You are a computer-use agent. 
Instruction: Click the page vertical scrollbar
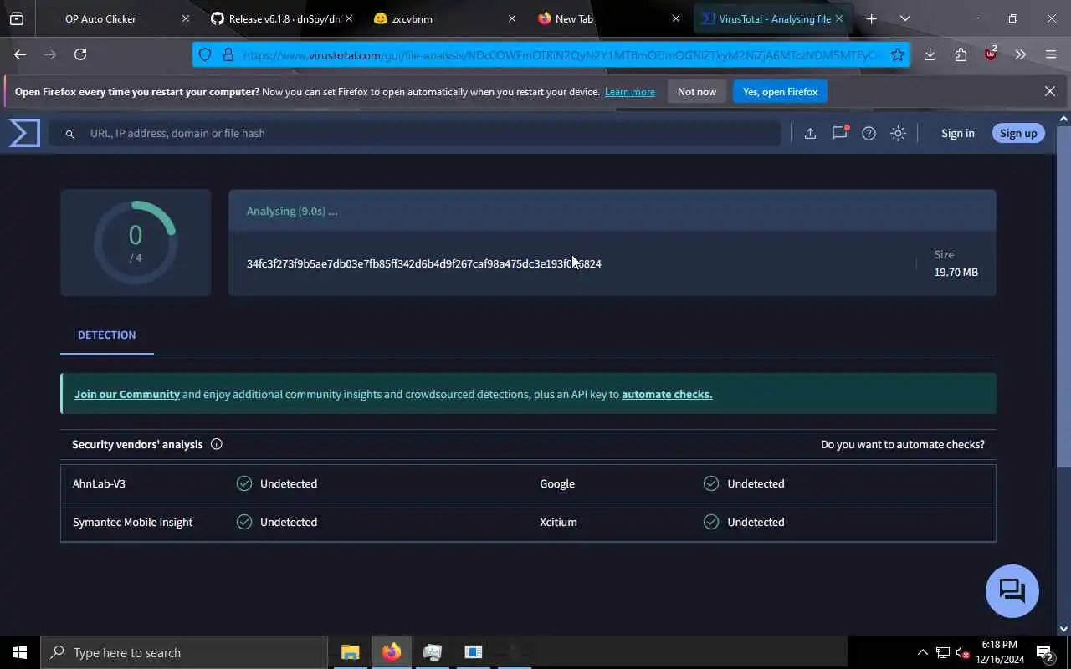(x=1063, y=297)
